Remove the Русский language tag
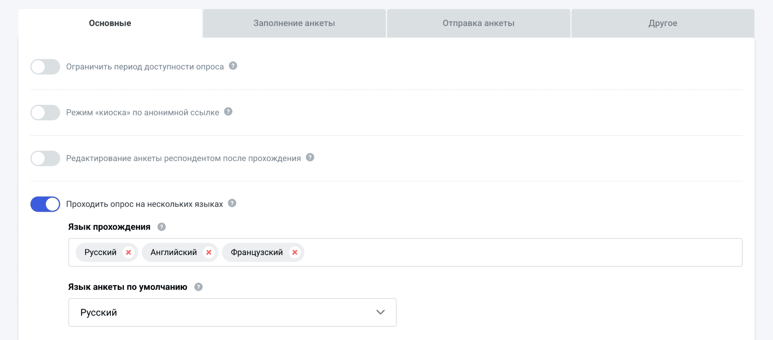The width and height of the screenshot is (773, 340). (128, 252)
